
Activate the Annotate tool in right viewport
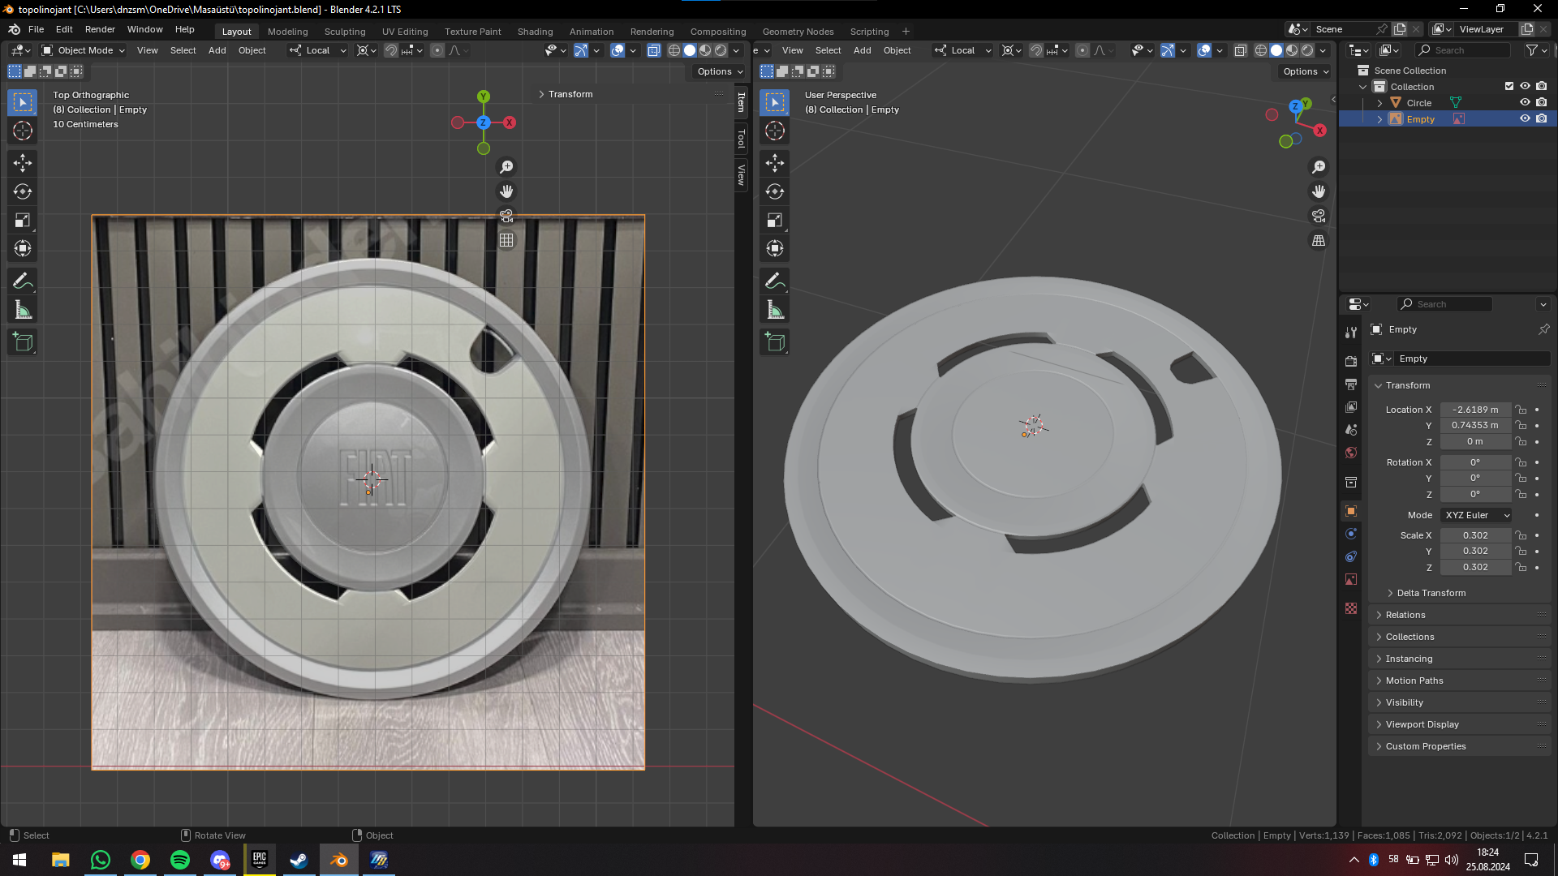(774, 281)
